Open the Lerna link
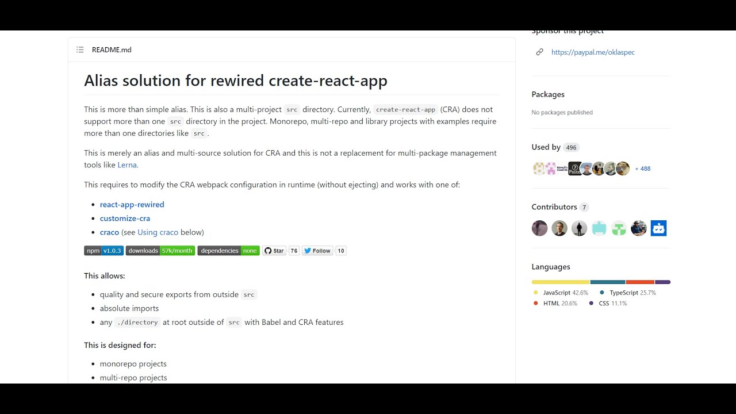This screenshot has height=414, width=736. pyautogui.click(x=127, y=165)
